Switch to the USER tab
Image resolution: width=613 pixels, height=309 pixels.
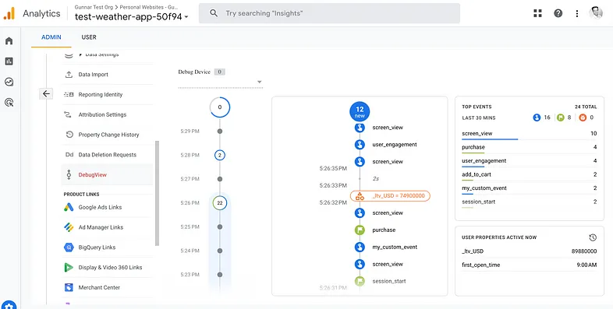point(89,37)
